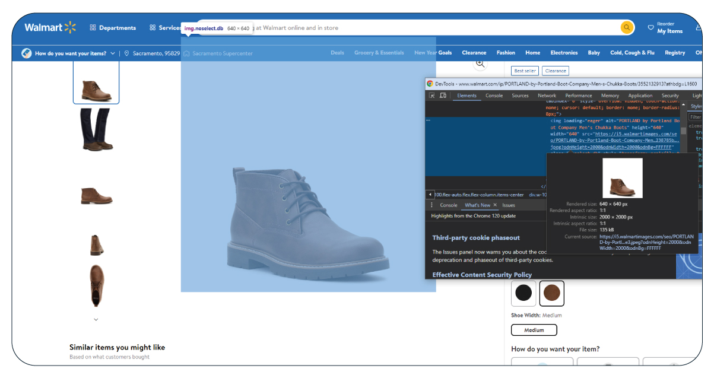
Task: Click the yellow search button
Action: point(627,27)
